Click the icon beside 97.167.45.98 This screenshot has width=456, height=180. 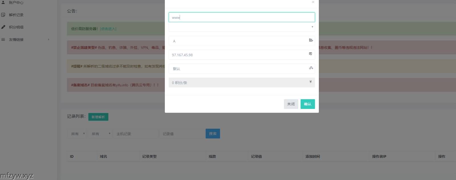click(311, 54)
